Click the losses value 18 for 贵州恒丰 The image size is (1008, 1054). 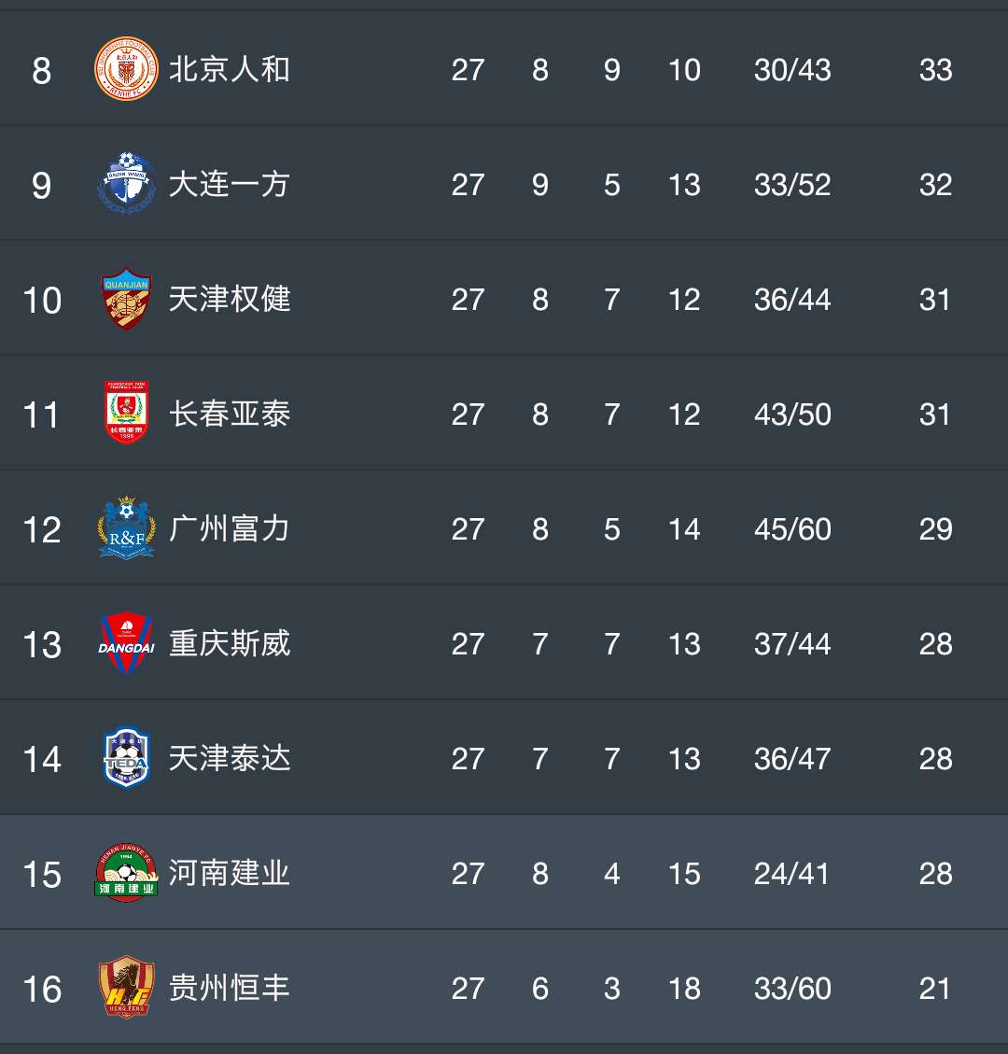pyautogui.click(x=685, y=989)
